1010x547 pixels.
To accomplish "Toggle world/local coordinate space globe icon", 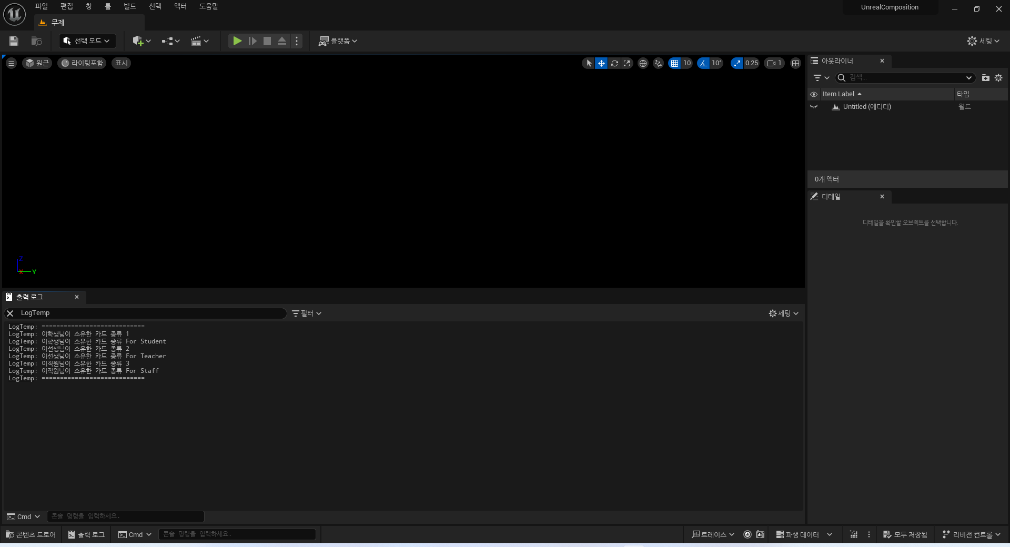I will pos(643,63).
